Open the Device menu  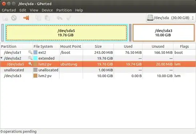(x=47, y=10)
